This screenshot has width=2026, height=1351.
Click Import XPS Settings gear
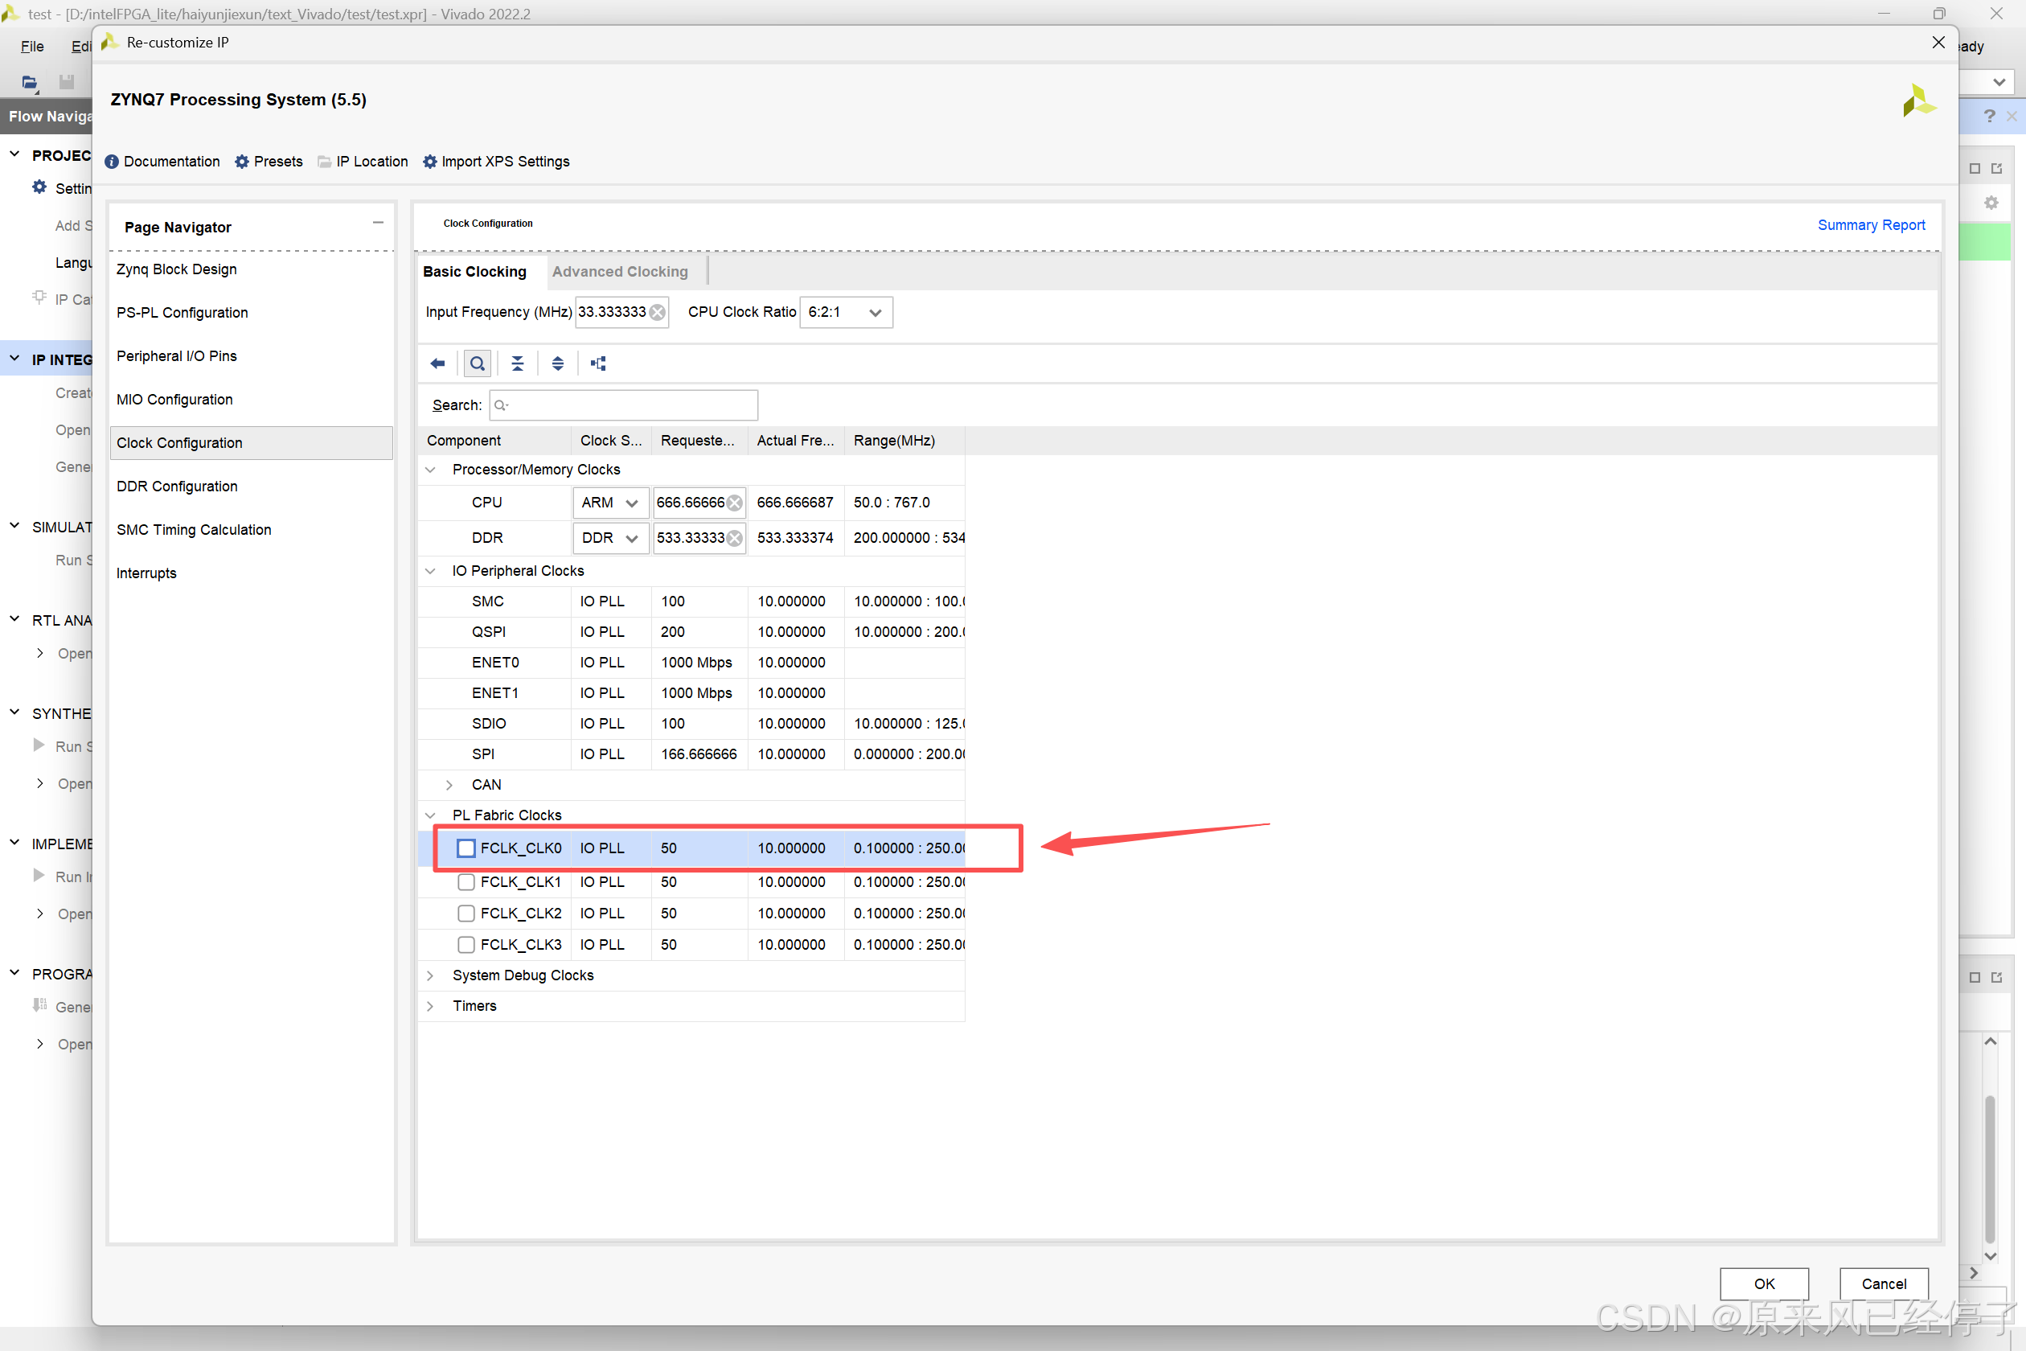(430, 161)
